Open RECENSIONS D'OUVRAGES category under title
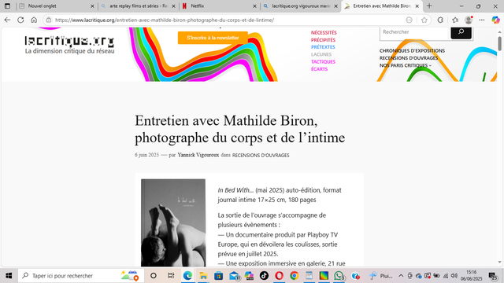Image resolution: width=504 pixels, height=283 pixels. (x=261, y=156)
